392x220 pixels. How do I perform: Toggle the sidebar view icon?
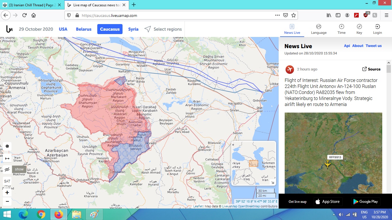(338, 15)
